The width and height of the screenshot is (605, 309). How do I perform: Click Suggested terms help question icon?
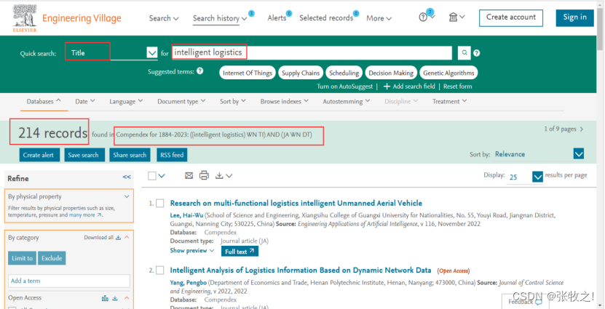pyautogui.click(x=200, y=71)
